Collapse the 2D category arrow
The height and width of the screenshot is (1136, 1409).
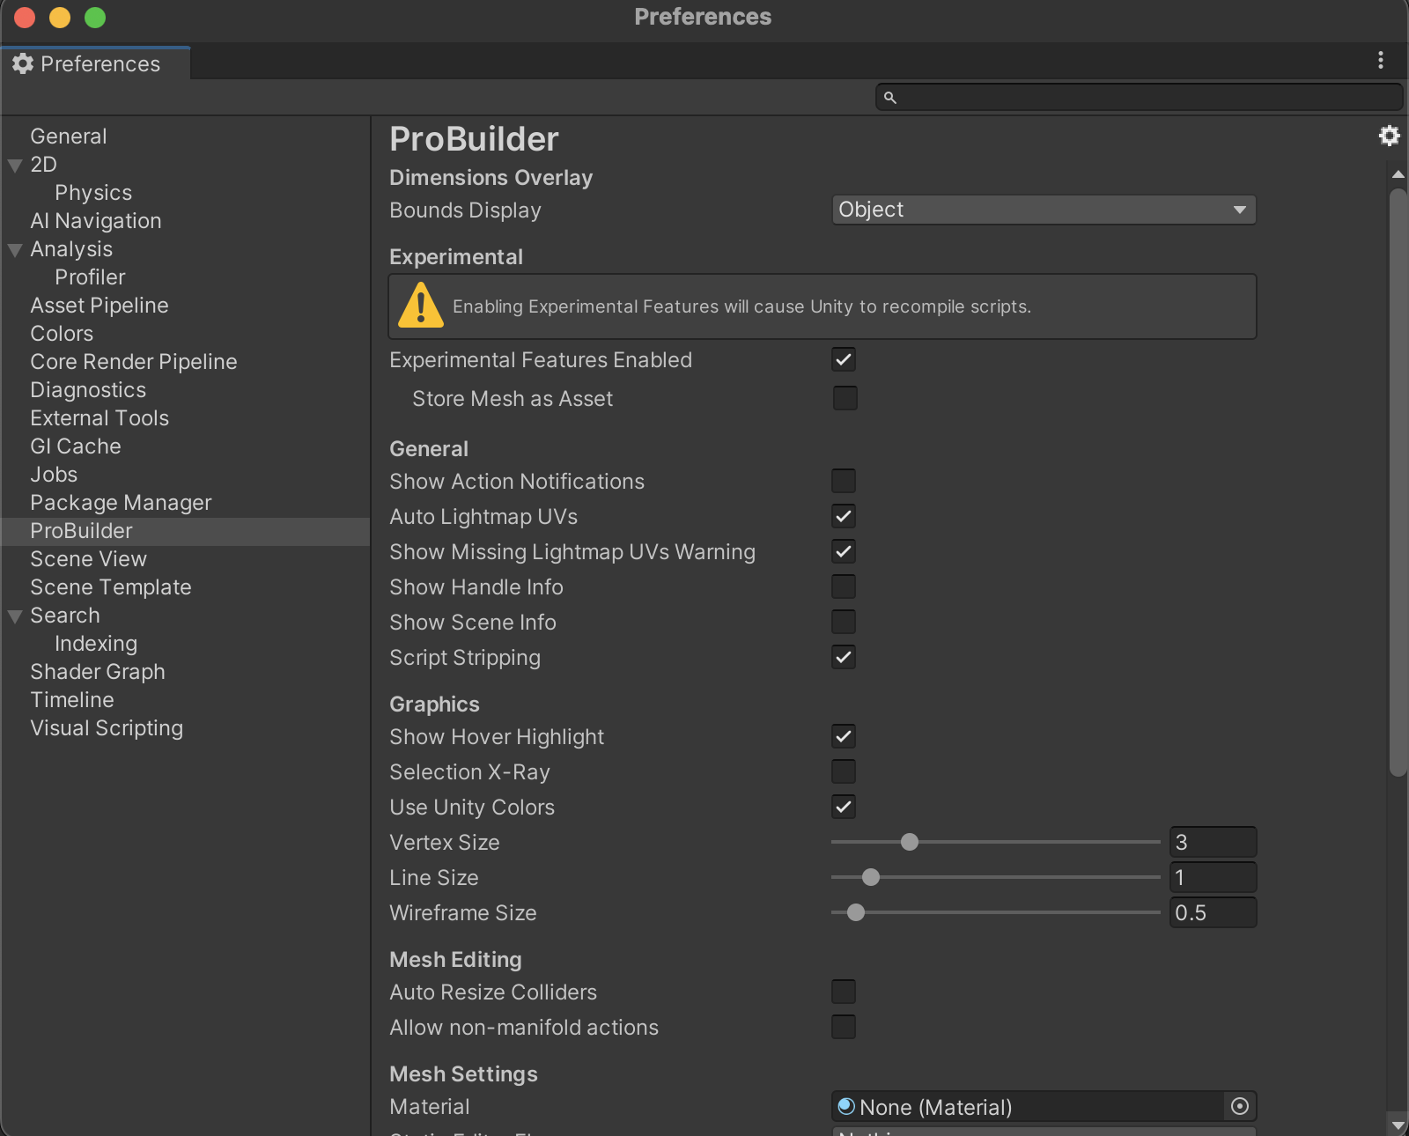[15, 166]
